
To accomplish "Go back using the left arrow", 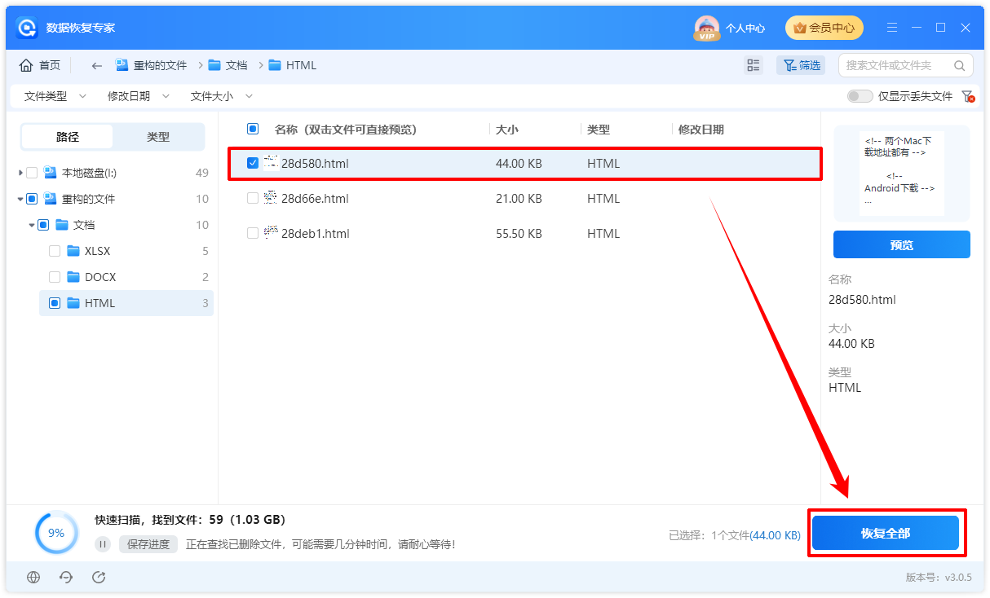I will click(x=97, y=65).
